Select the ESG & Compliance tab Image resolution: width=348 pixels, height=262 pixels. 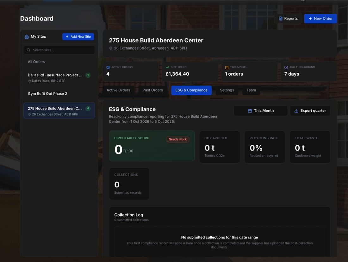191,90
